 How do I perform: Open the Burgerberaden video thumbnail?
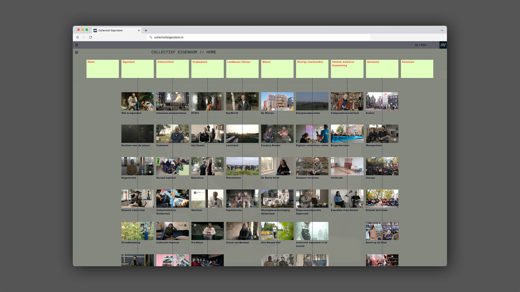347,133
